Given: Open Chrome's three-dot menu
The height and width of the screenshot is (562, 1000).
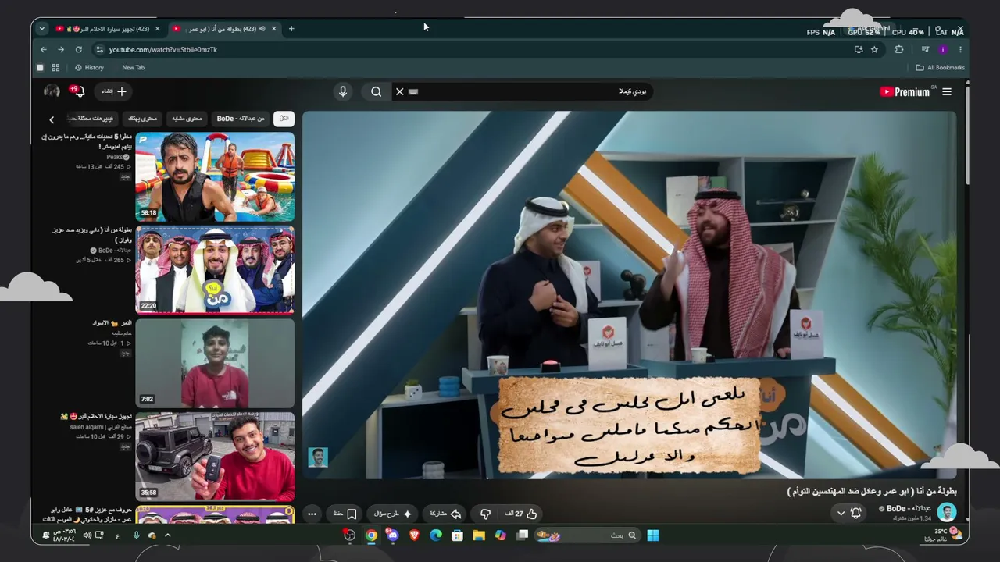Looking at the screenshot, I should point(960,49).
